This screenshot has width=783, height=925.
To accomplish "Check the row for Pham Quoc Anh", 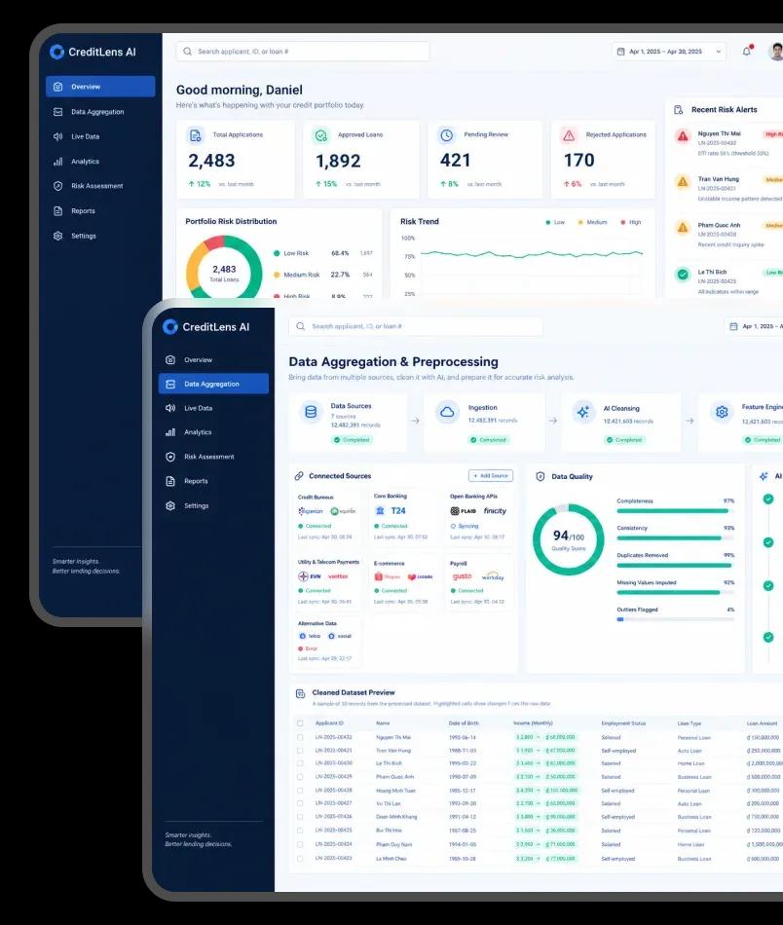I will (300, 777).
